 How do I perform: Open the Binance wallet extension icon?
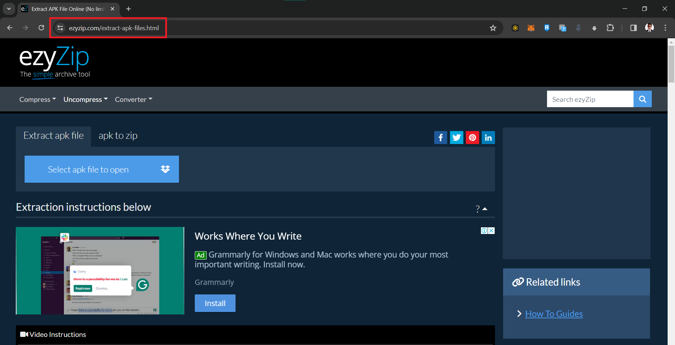pos(515,28)
